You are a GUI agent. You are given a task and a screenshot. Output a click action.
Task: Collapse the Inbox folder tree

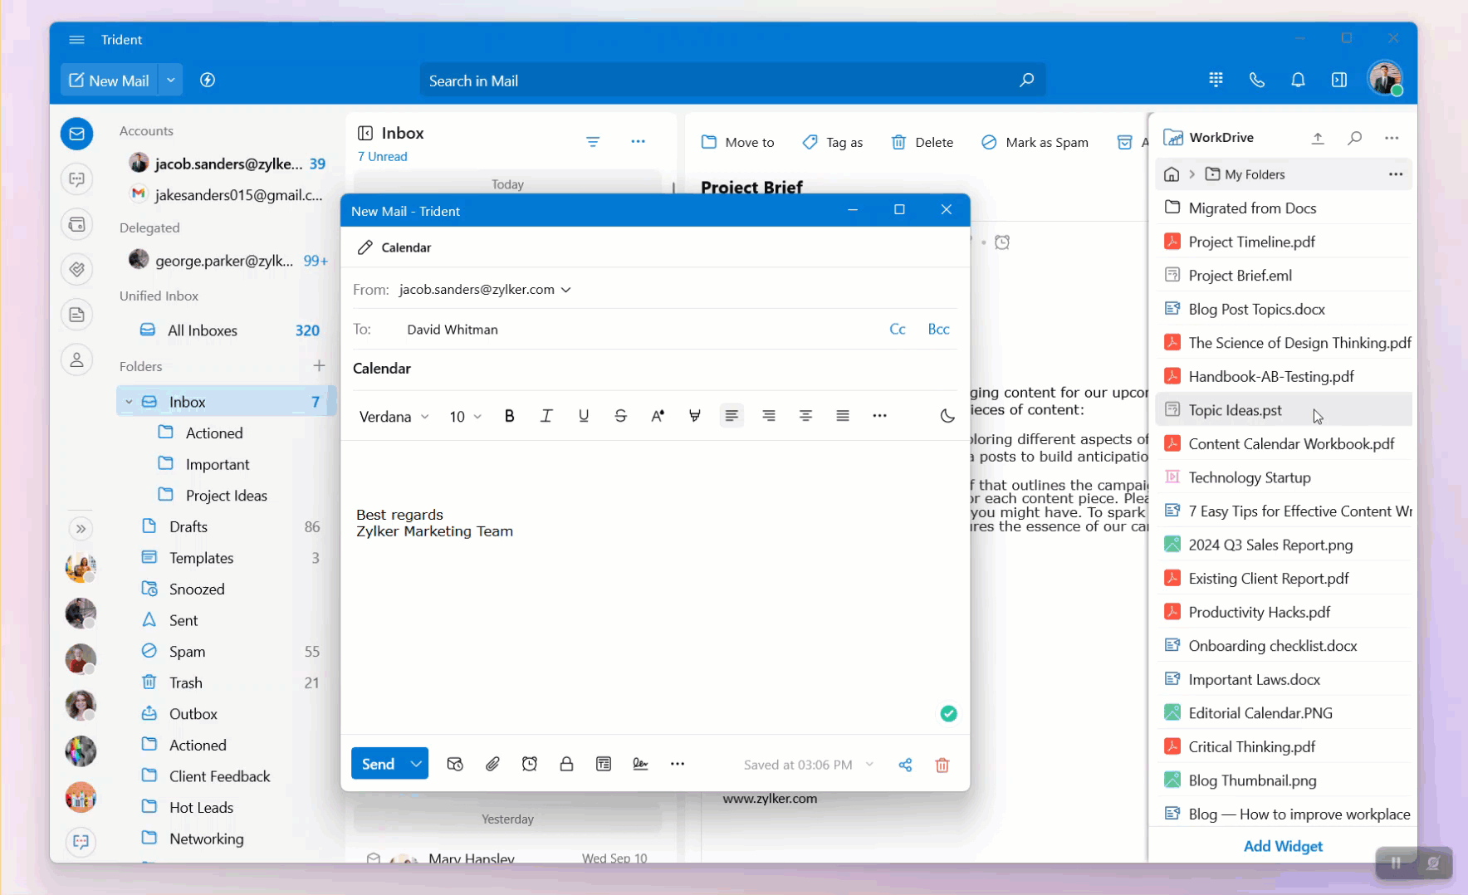(x=129, y=402)
